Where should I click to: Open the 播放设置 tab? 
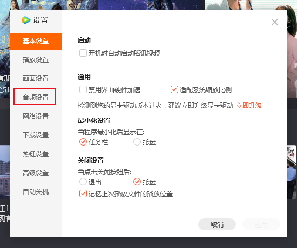click(36, 60)
